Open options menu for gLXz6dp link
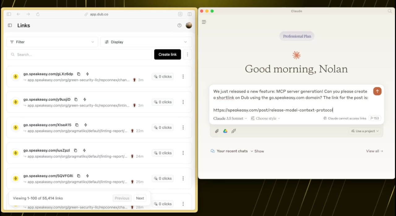 (x=183, y=77)
